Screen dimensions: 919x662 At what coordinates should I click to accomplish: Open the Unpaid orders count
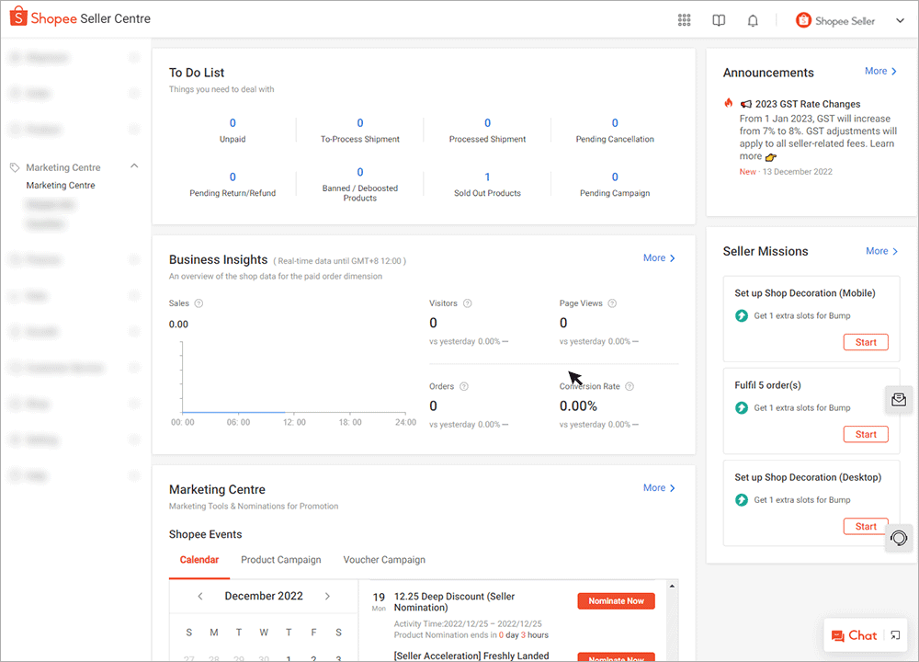point(233,123)
